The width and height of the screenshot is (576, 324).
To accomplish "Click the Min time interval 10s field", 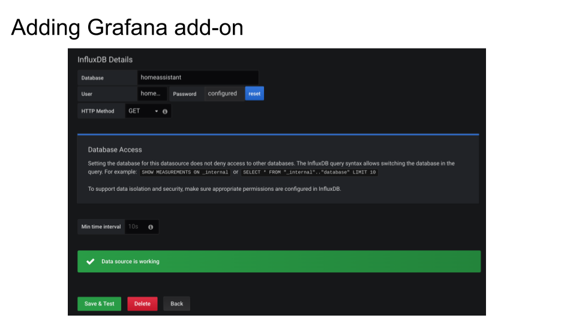I will coord(135,227).
